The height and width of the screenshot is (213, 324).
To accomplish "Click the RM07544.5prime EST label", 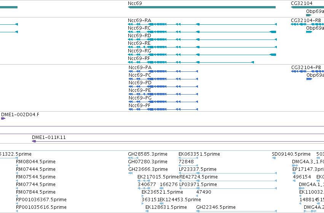I will point(36,177).
